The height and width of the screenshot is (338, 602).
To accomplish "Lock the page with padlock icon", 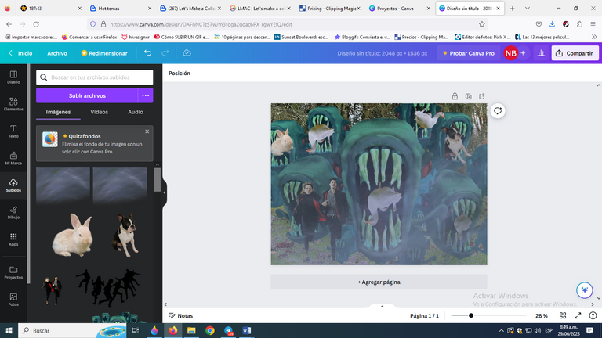I will click(455, 96).
